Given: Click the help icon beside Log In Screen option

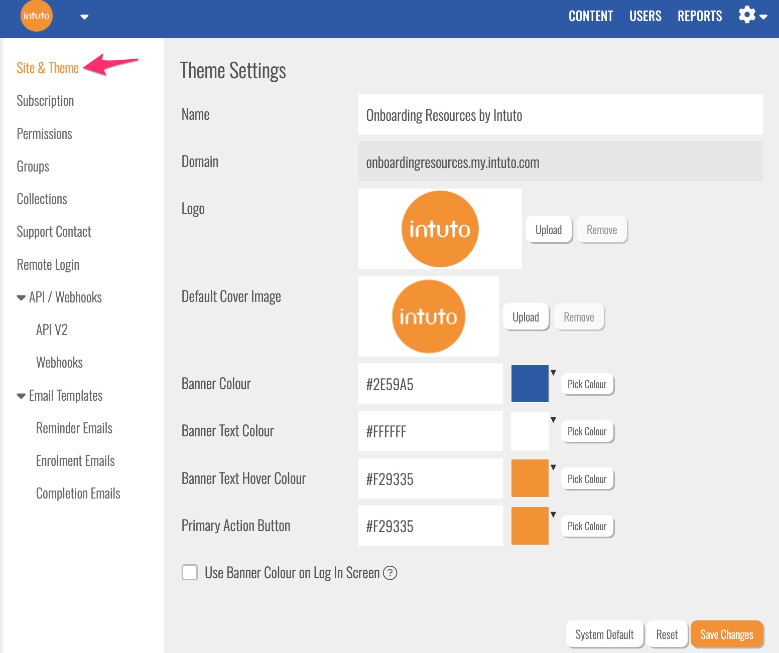Looking at the screenshot, I should [390, 573].
